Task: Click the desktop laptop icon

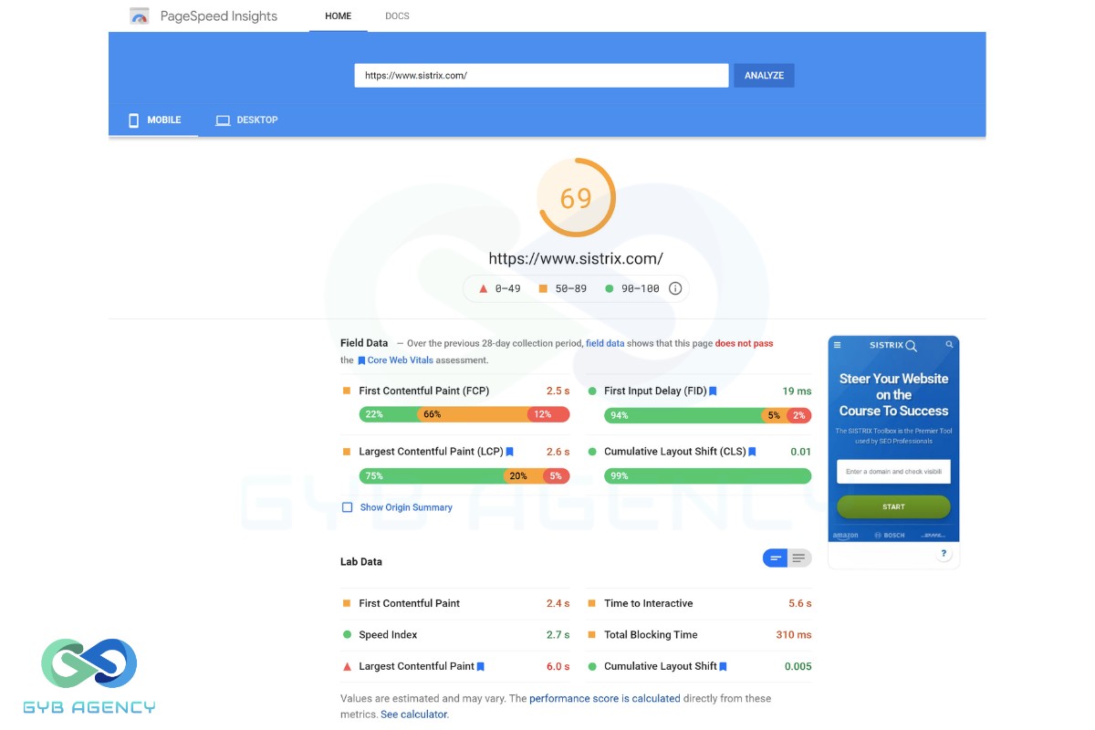Action: coord(222,120)
